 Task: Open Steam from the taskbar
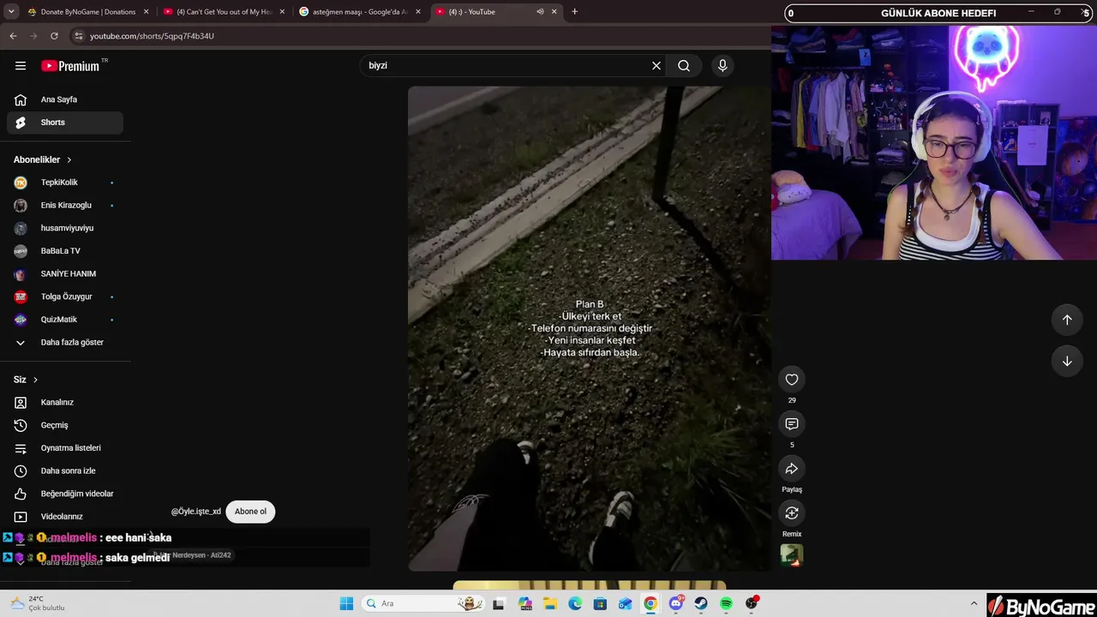coord(701,603)
